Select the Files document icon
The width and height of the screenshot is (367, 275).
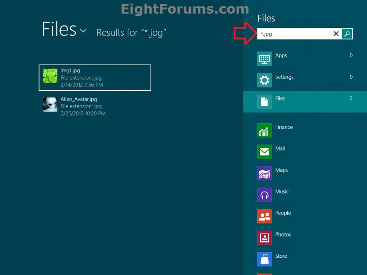pyautogui.click(x=264, y=102)
